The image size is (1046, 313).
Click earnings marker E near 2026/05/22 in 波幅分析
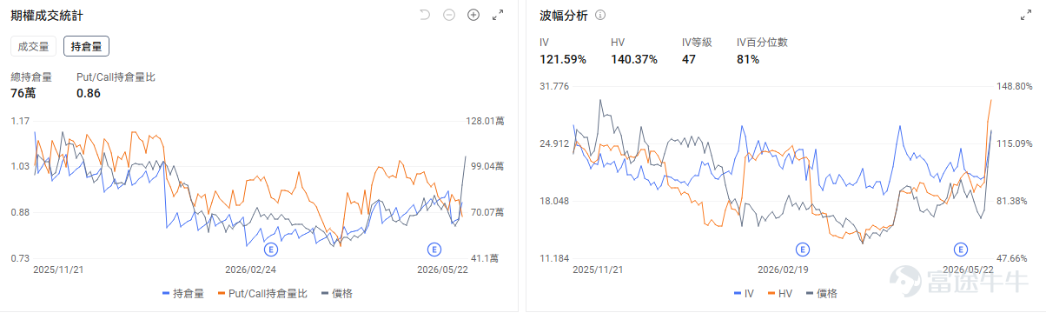click(961, 250)
